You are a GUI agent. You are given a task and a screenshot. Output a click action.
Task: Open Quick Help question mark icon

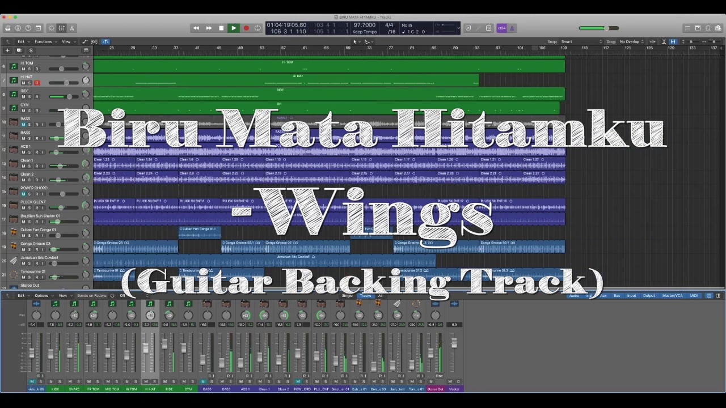point(28,28)
